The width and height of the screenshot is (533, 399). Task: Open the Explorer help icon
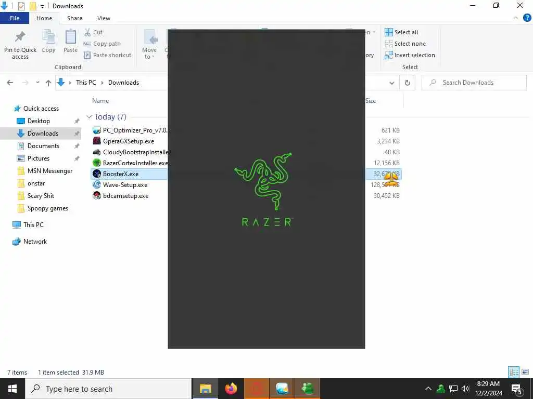[527, 18]
